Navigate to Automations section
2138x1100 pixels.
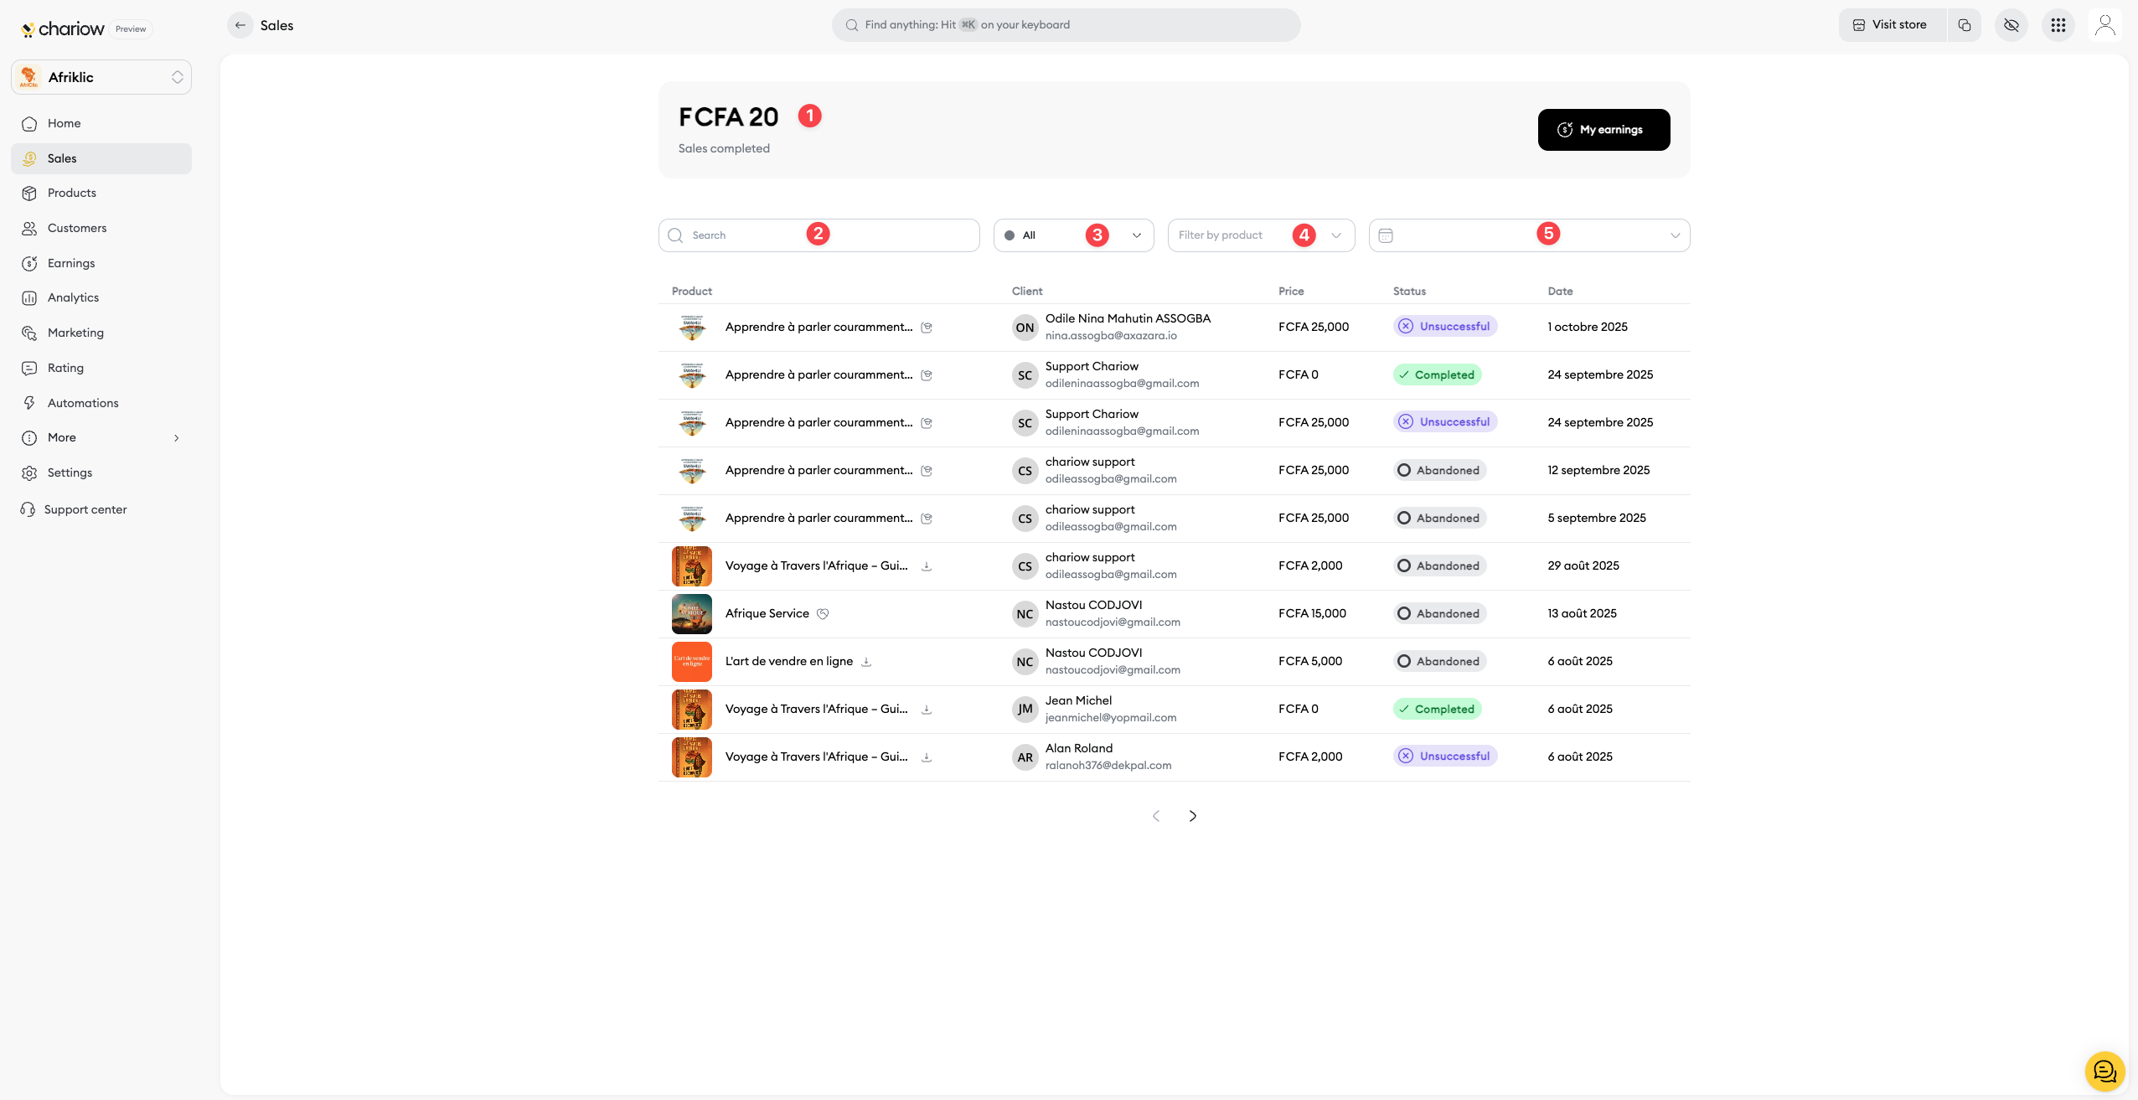(x=83, y=403)
